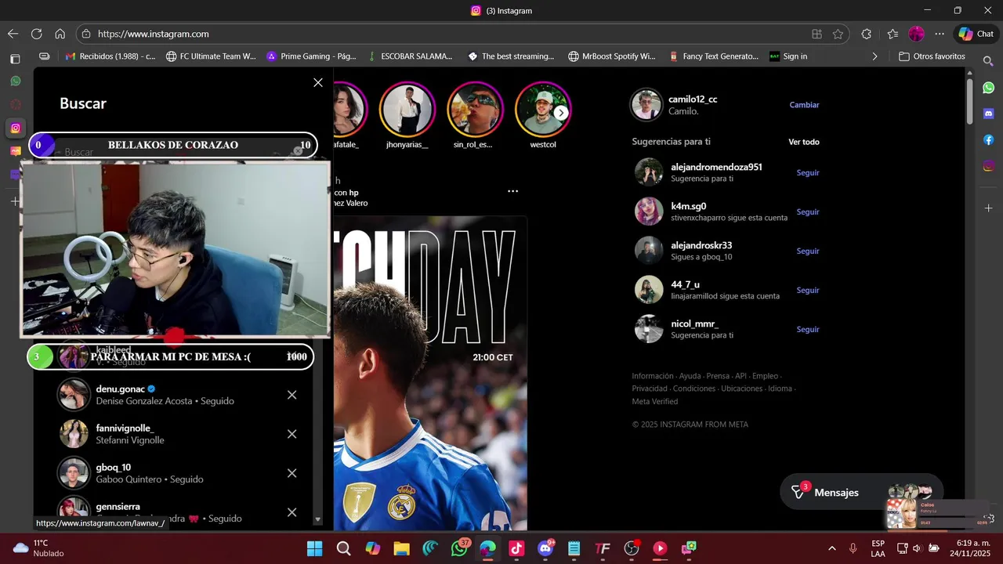
Task: Open the Sign in bookmark
Action: point(788,56)
